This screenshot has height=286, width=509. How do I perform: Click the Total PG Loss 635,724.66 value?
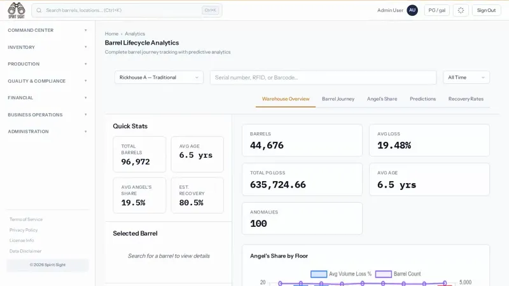tap(278, 184)
